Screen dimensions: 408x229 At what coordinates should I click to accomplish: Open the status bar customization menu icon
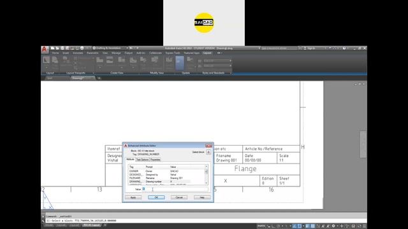364,226
